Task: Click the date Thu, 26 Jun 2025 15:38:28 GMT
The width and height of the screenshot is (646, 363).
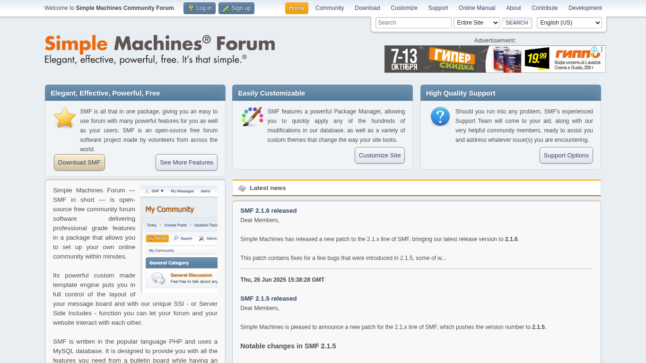Action: coord(282,280)
